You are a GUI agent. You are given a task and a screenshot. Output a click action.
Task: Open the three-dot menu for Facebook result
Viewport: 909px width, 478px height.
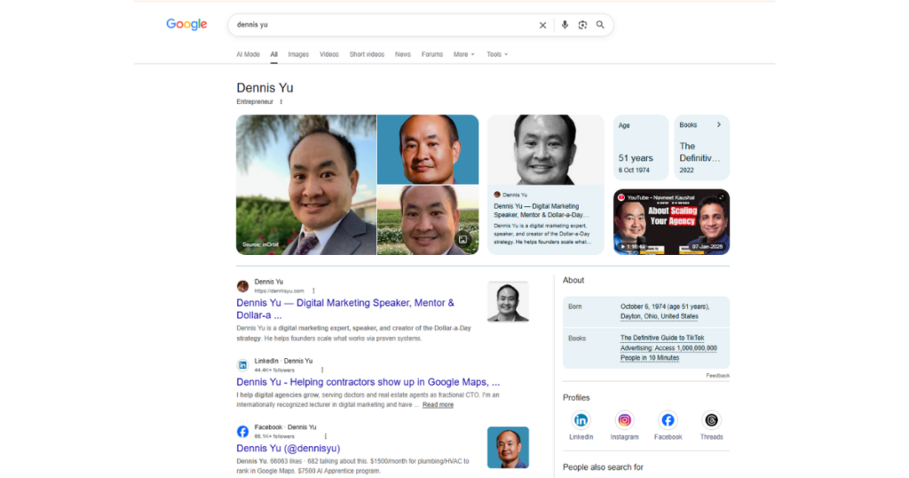325,436
